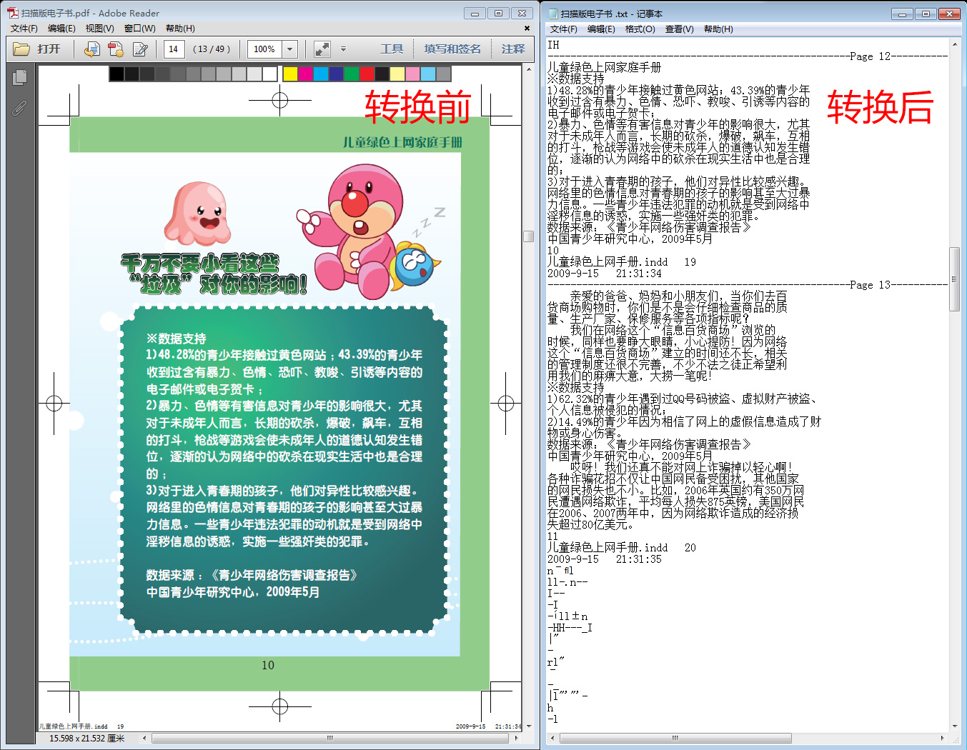This screenshot has width=967, height=750.
Task: Click the Notepad horizontal scrollbar thumb
Action: (675, 738)
